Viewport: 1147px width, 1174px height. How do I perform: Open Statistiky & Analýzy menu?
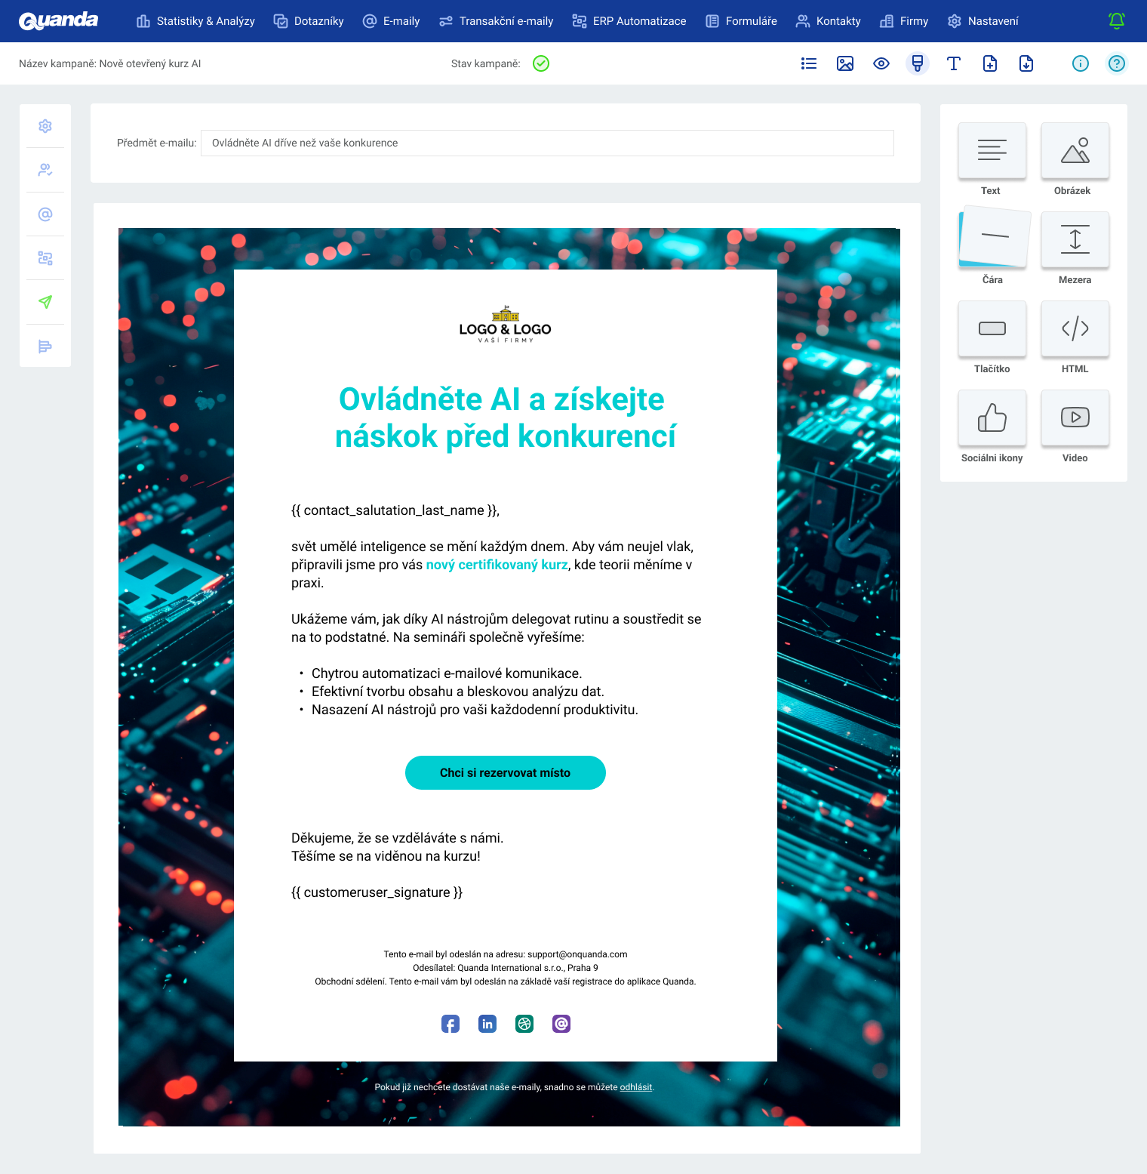coord(195,21)
